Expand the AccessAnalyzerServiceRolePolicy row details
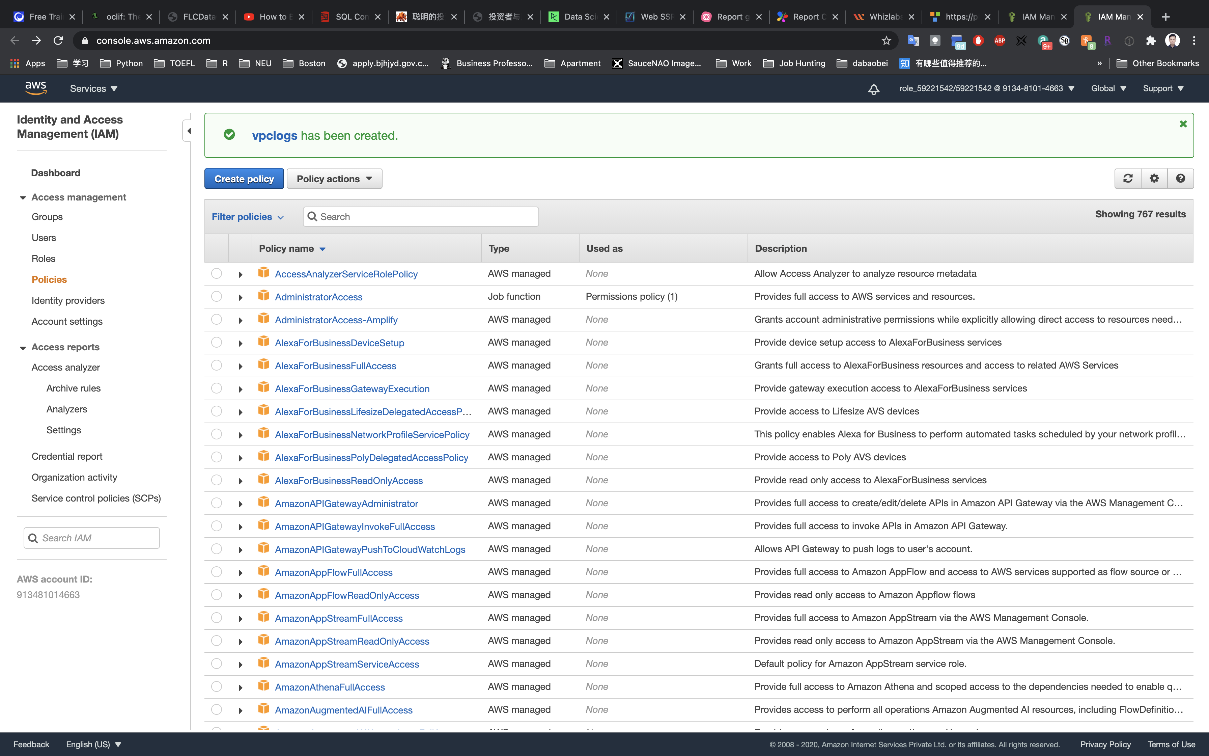 coord(240,274)
